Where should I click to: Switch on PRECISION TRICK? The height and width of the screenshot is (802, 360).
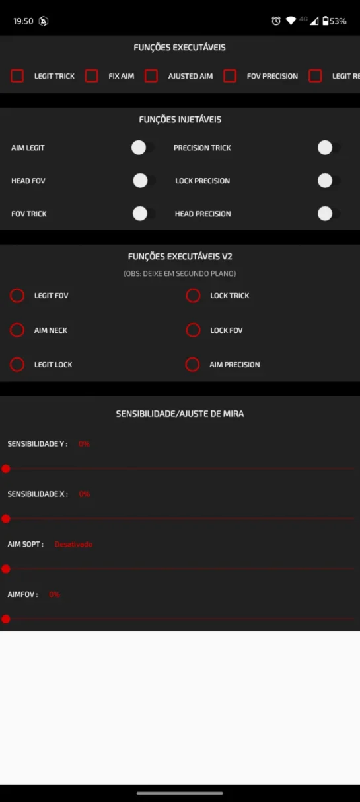329,148
